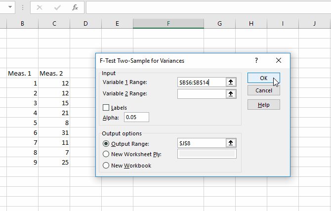Close the F-Test dialog with X
Screen dimensions: 331x211
point(279,60)
